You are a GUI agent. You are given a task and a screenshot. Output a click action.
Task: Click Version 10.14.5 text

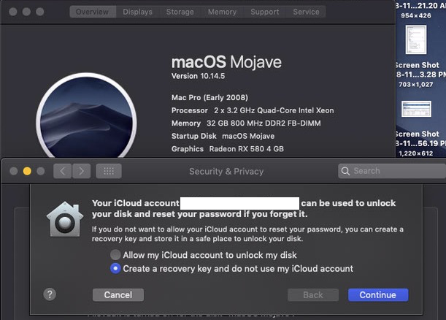[x=199, y=76]
